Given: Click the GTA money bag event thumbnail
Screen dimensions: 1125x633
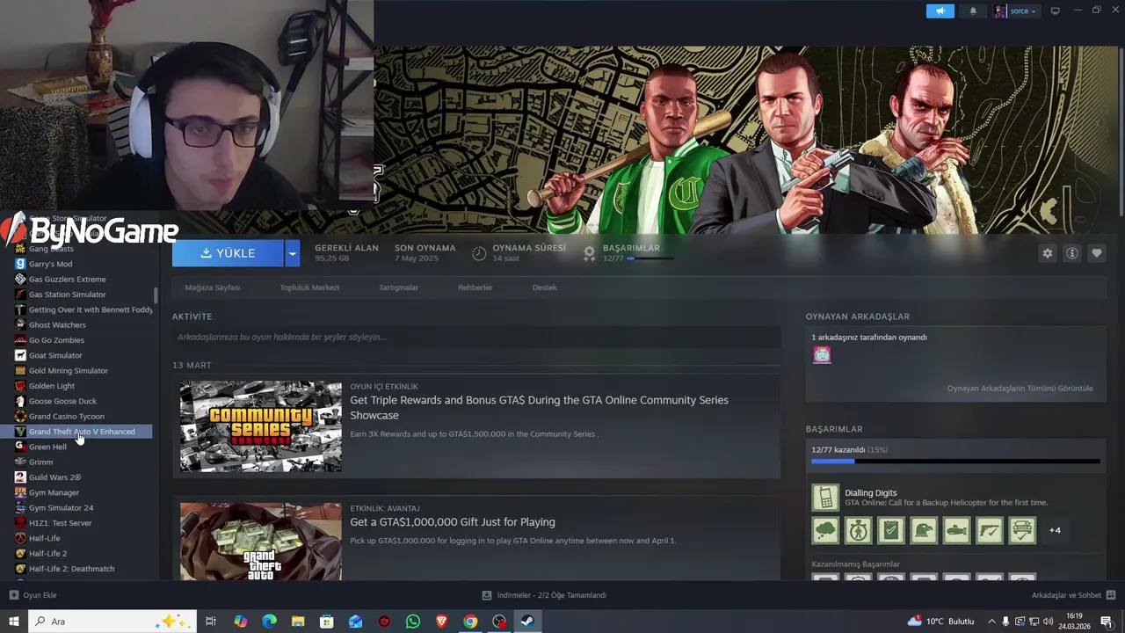Looking at the screenshot, I should [x=261, y=541].
